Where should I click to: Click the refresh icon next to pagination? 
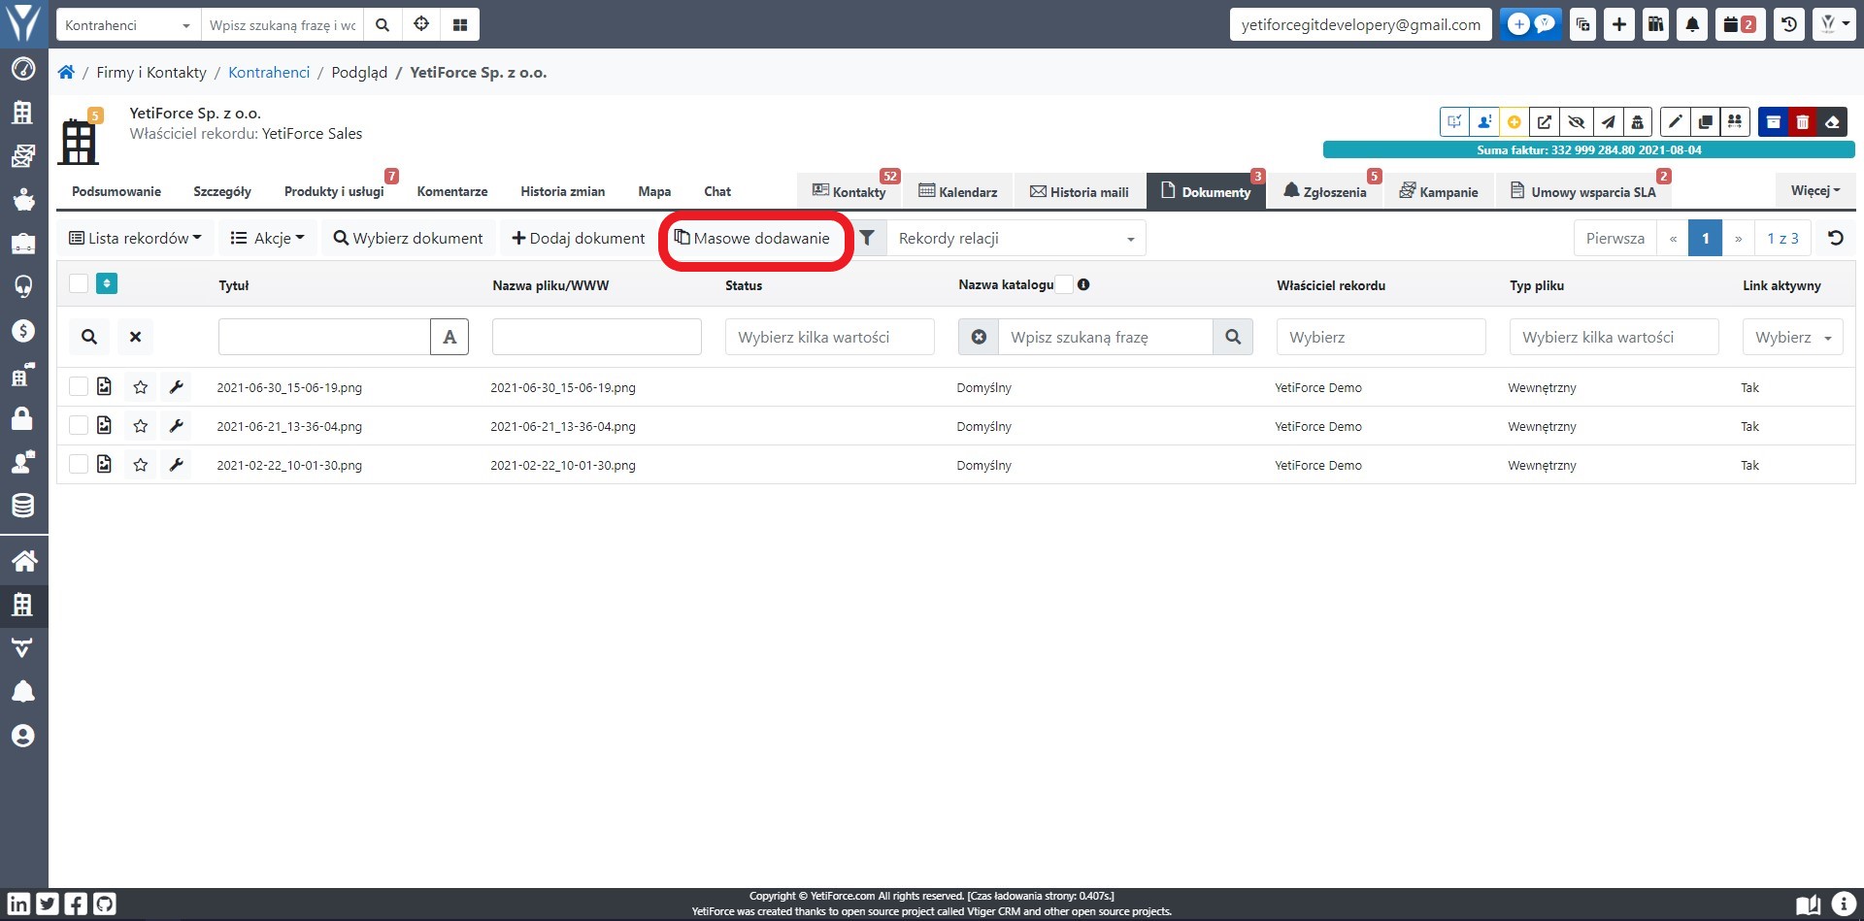[1835, 238]
